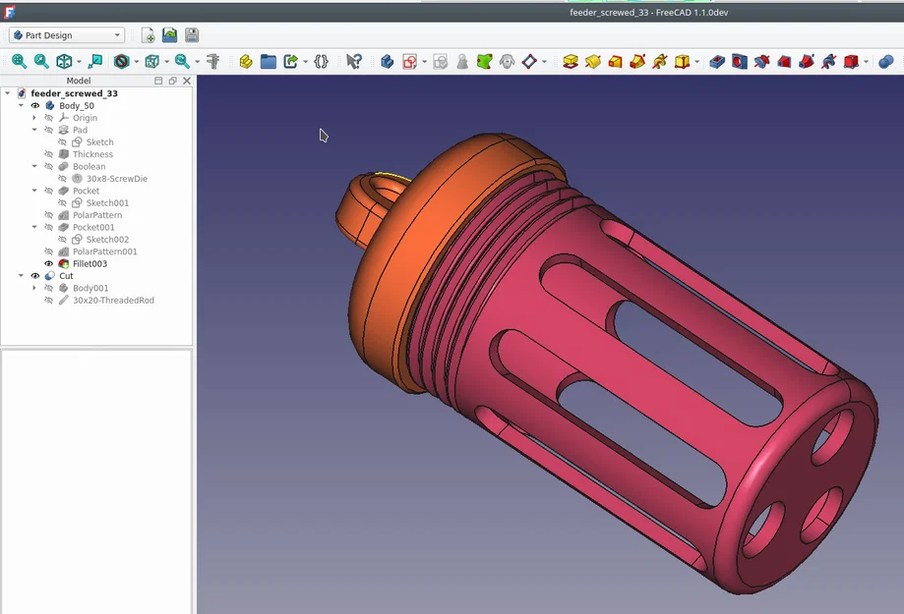904x614 pixels.
Task: Undock the Model panel with float button
Action: click(x=172, y=81)
